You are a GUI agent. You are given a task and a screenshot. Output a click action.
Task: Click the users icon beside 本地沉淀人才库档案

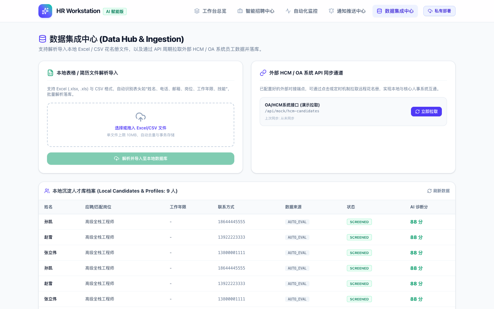47,191
